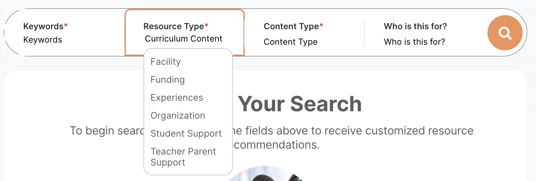The width and height of the screenshot is (536, 181).
Task: Pick Experiences in the resource list
Action: pos(177,98)
